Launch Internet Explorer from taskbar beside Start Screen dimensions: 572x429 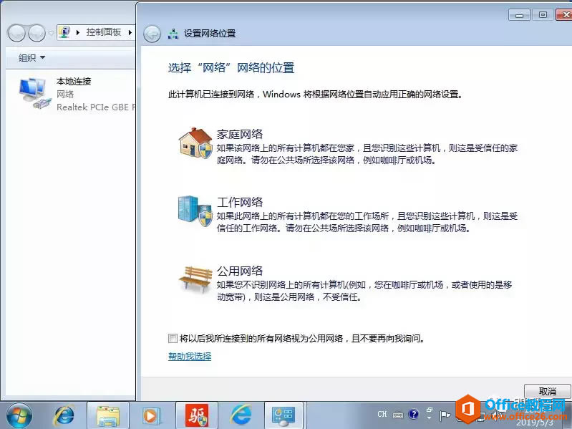click(64, 415)
